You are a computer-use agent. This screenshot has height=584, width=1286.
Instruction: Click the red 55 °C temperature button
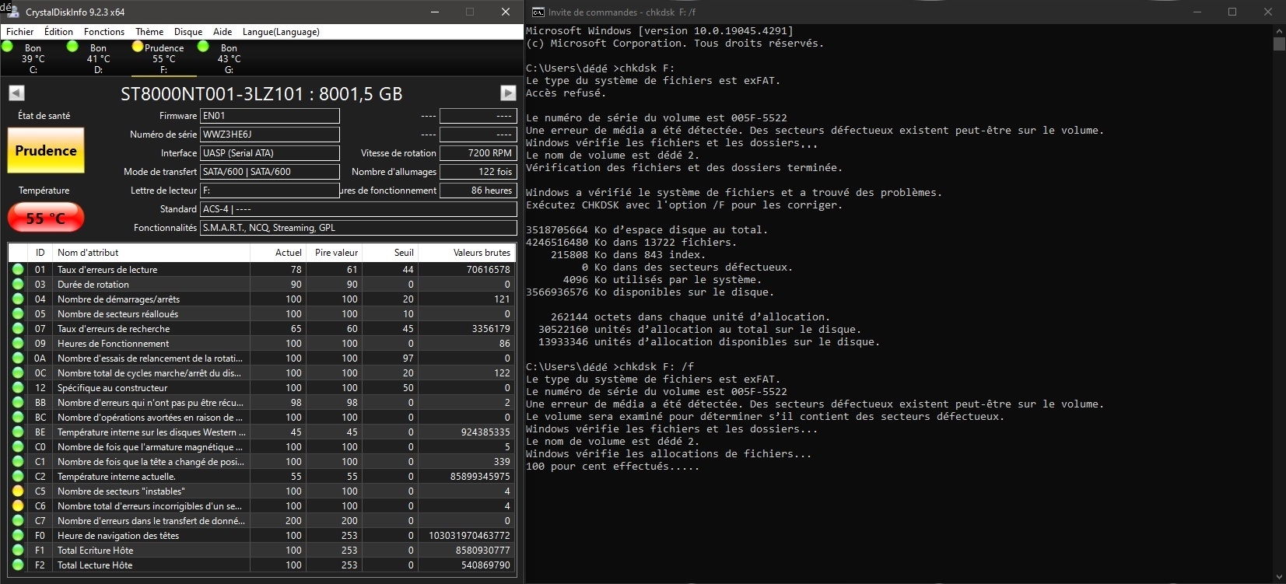click(46, 218)
